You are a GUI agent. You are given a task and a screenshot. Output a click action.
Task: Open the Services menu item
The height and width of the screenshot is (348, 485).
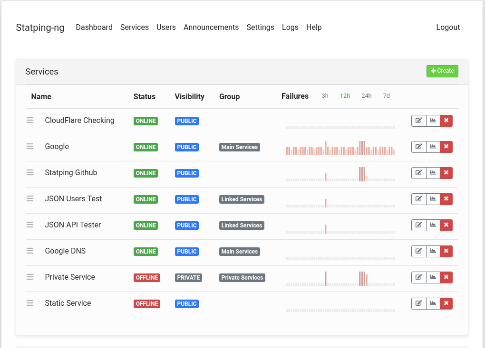(135, 28)
